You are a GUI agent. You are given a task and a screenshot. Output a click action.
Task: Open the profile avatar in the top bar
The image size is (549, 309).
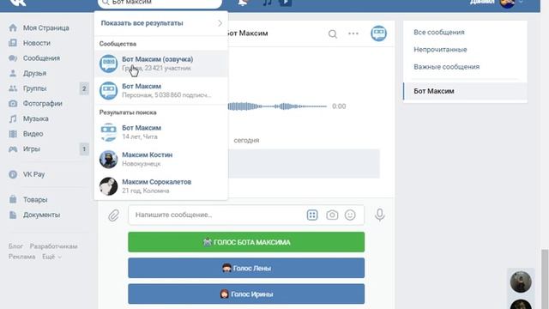tap(507, 3)
